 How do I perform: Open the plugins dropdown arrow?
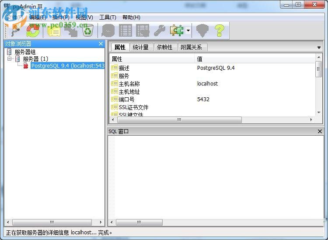[188, 31]
